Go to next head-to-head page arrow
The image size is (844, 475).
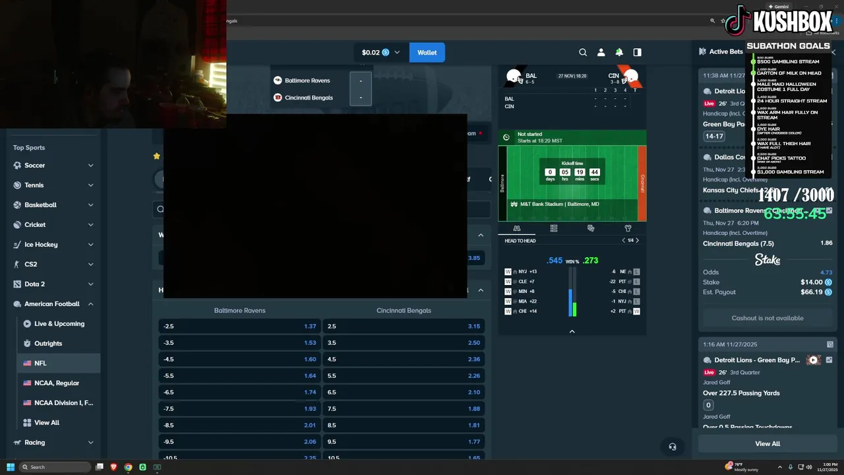(x=637, y=240)
